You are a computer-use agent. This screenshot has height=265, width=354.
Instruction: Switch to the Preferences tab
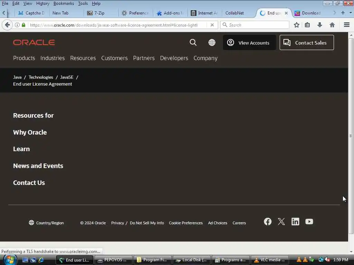pyautogui.click(x=135, y=13)
